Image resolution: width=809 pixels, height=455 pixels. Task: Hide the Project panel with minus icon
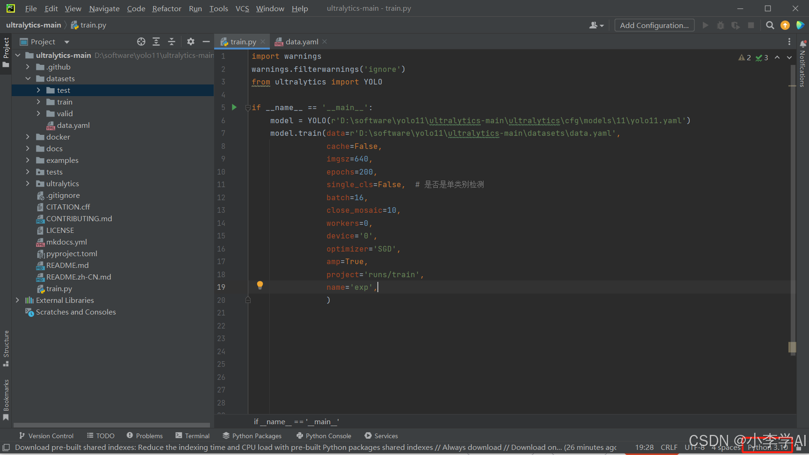tap(206, 42)
